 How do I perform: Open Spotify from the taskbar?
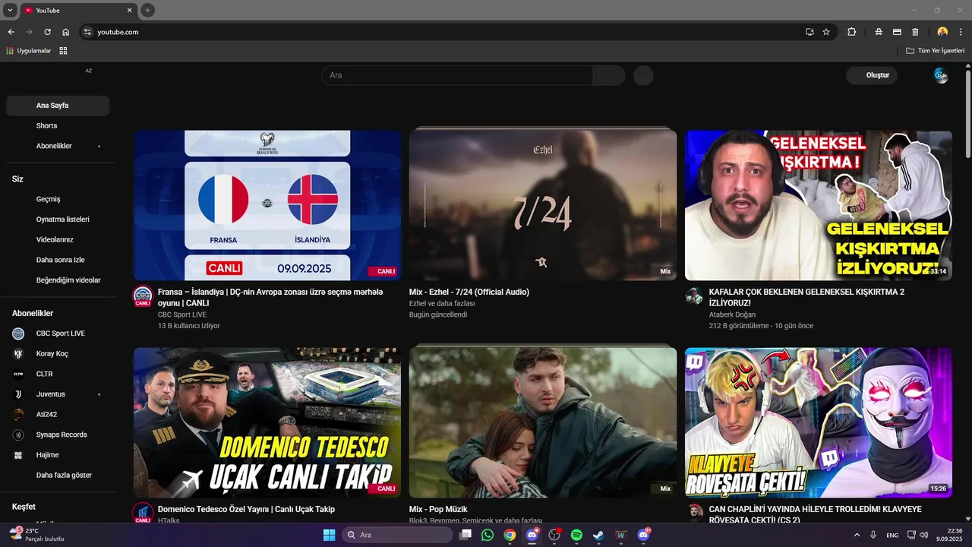576,535
